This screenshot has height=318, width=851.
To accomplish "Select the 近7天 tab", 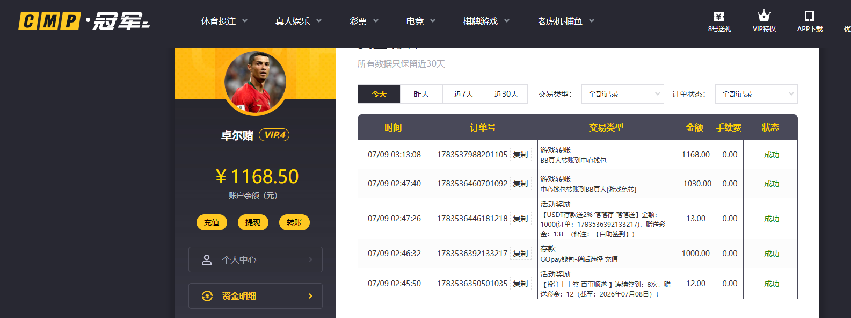I will [464, 94].
